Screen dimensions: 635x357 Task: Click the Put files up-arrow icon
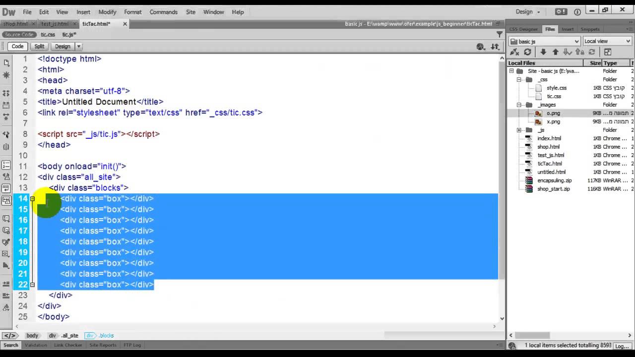(555, 52)
